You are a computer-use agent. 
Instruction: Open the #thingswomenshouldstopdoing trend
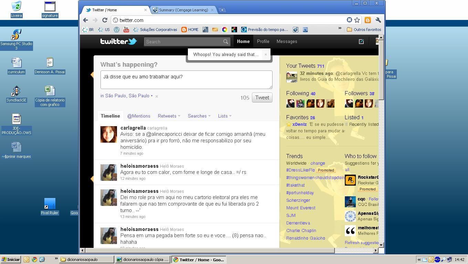coord(315,178)
